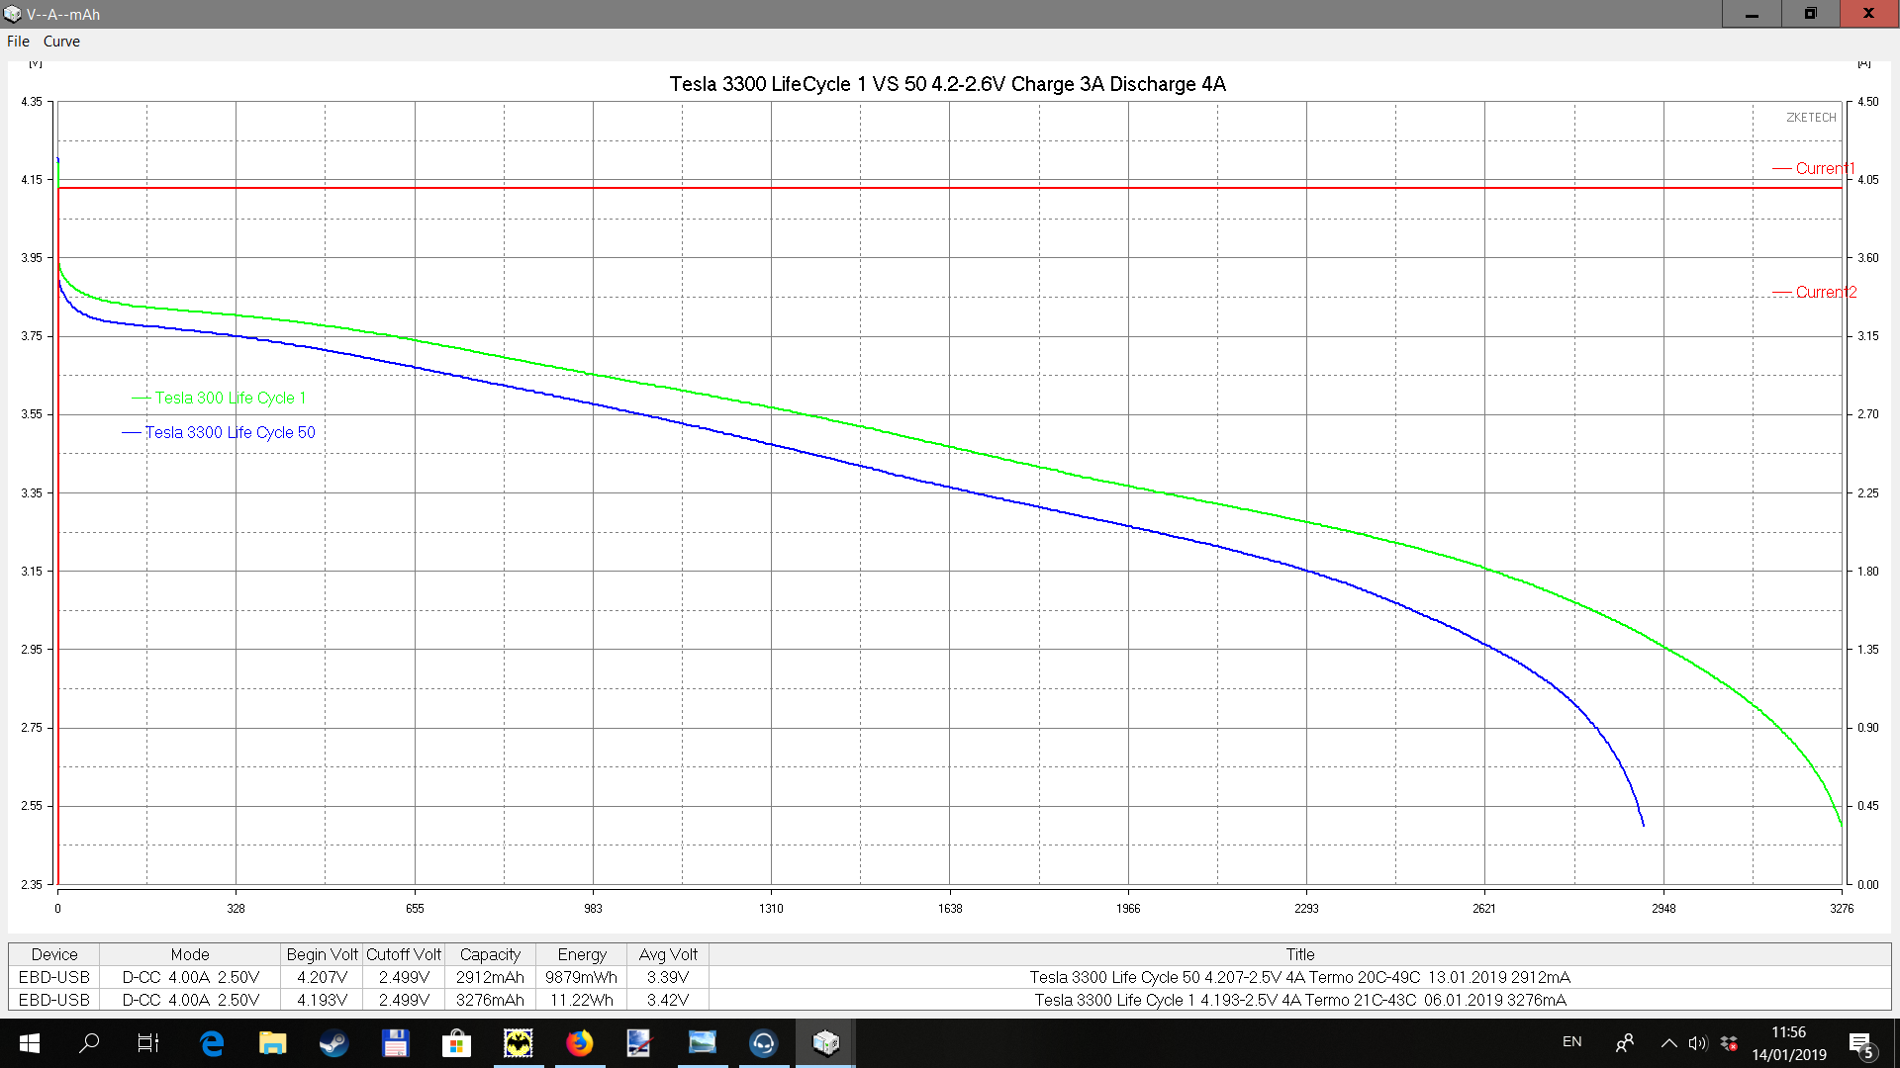Launch Steam from taskbar
Image resolution: width=1900 pixels, height=1068 pixels.
tap(333, 1042)
